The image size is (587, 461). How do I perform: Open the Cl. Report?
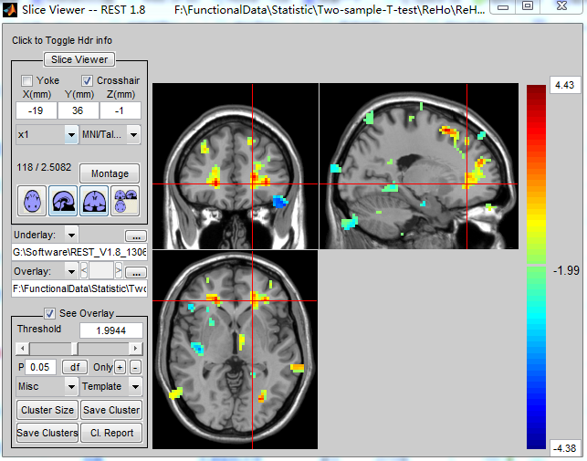pos(111,433)
